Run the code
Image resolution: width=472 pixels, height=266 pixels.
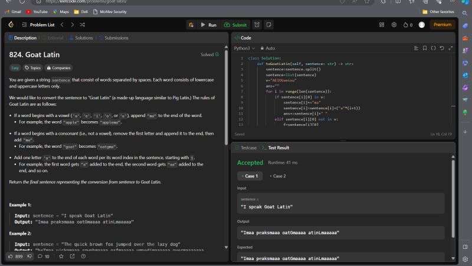tap(209, 25)
